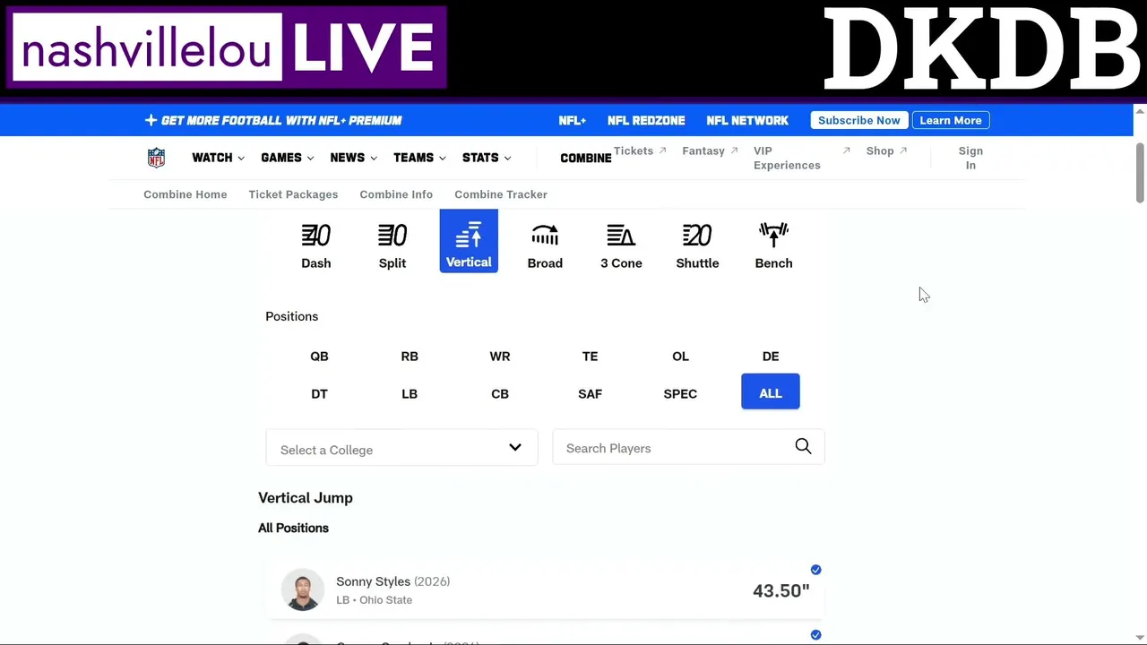Filter by SPEC position
Image resolution: width=1147 pixels, height=645 pixels.
(680, 394)
